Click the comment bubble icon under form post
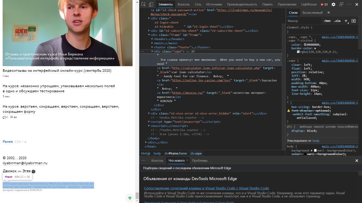The height and width of the screenshot is (203, 362). (x=4, y=117)
